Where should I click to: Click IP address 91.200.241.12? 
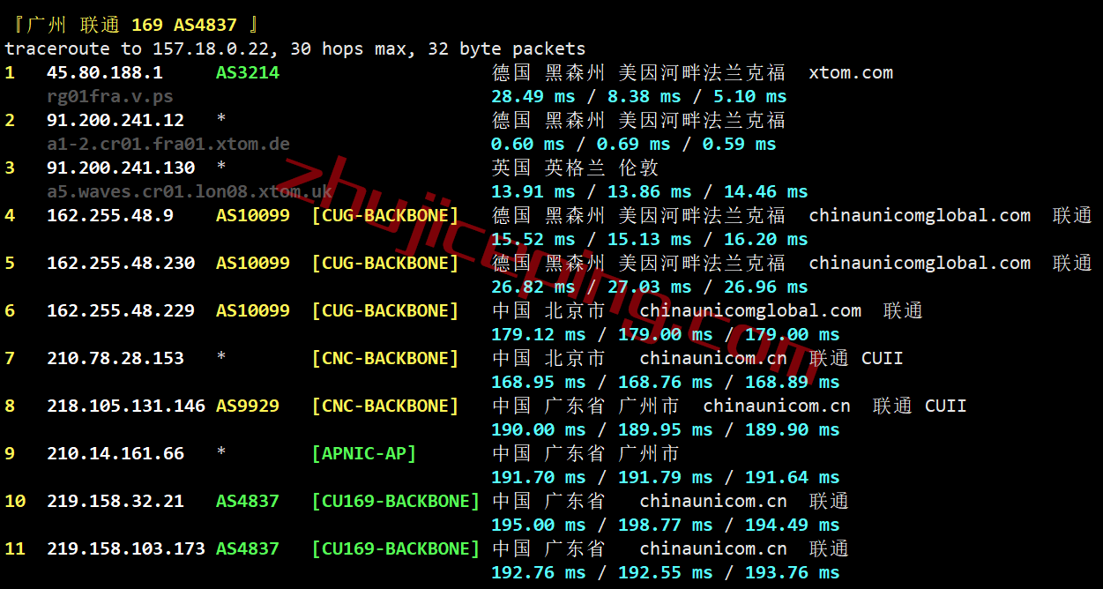point(116,120)
